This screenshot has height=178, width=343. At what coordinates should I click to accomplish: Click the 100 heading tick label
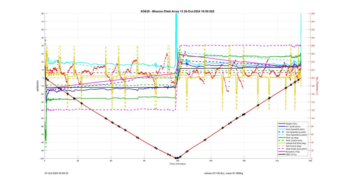pos(313,118)
